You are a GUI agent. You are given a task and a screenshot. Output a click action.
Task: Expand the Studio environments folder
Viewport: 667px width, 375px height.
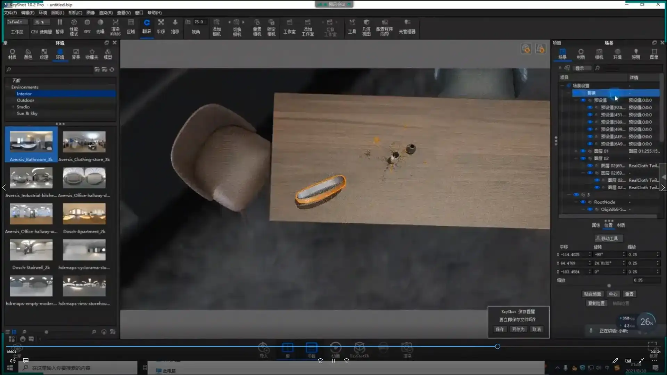tap(13, 107)
